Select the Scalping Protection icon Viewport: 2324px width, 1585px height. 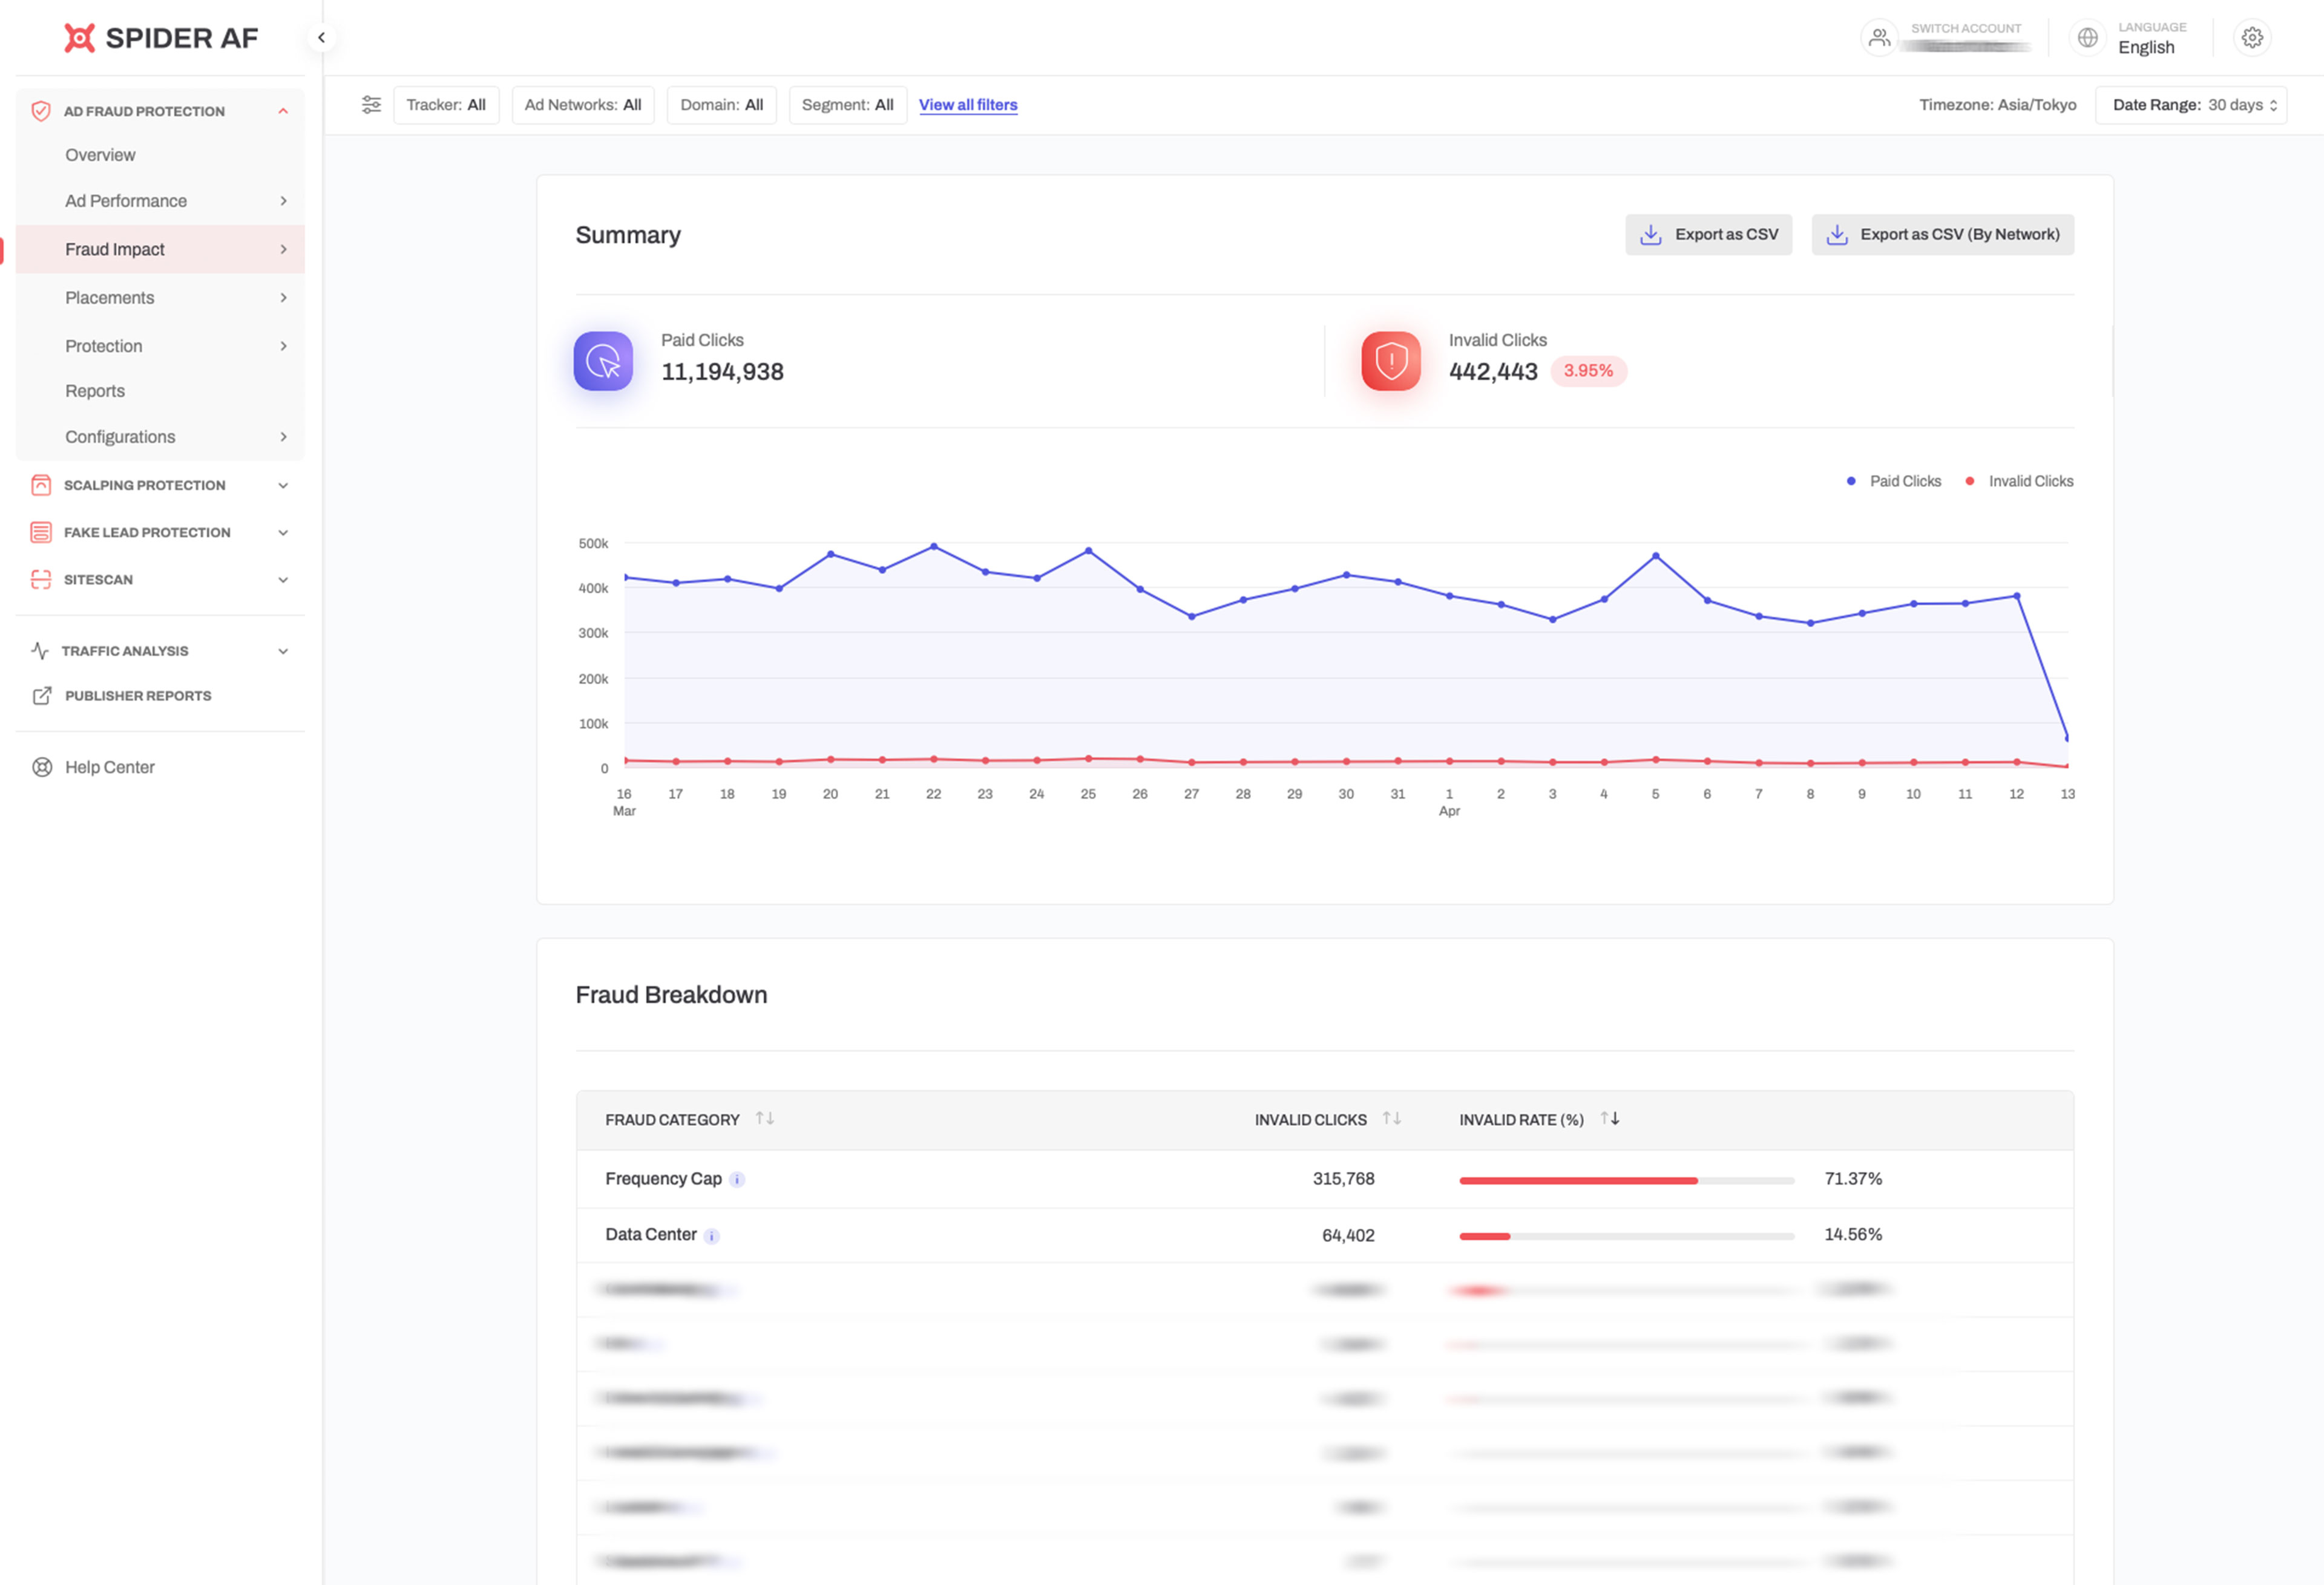click(x=41, y=485)
